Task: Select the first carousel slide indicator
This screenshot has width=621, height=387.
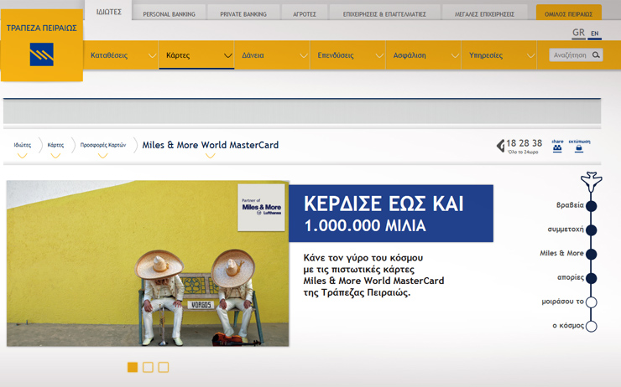Action: coord(133,367)
